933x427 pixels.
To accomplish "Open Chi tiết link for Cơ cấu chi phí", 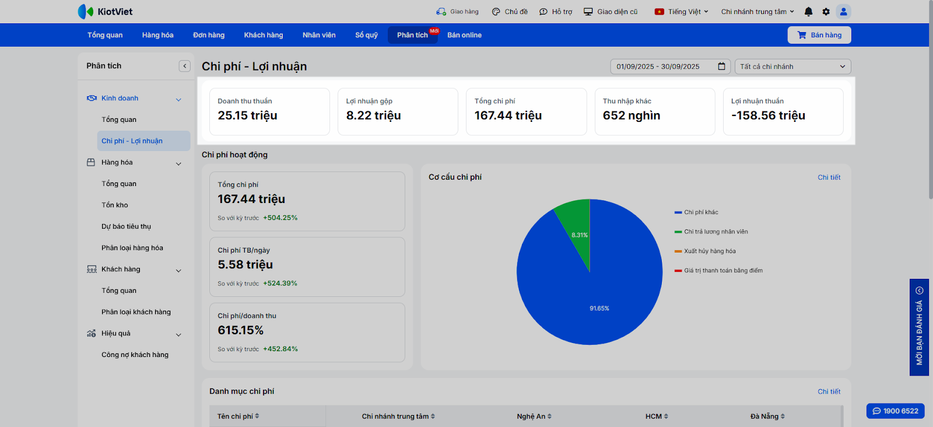I will [x=829, y=177].
